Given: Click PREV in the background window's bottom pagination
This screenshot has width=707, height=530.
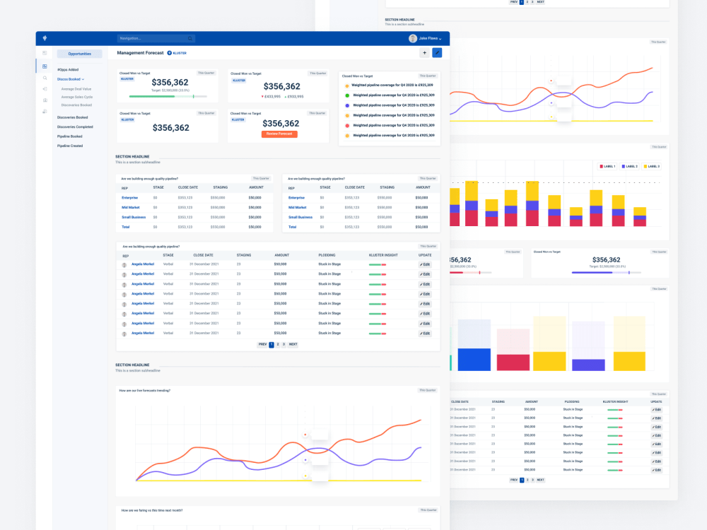Looking at the screenshot, I should point(513,480).
